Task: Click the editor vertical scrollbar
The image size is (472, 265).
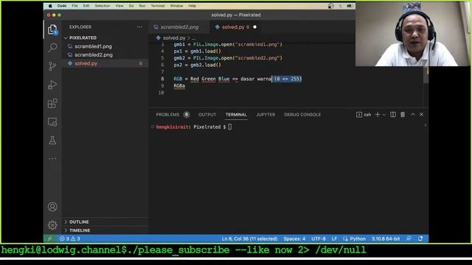Action: click(426, 75)
